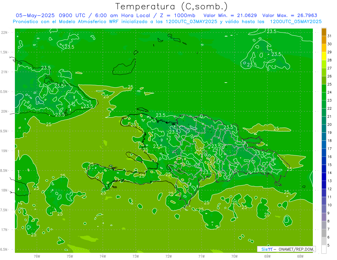
Task: Click longitude label '73W'
Action: 136,256
